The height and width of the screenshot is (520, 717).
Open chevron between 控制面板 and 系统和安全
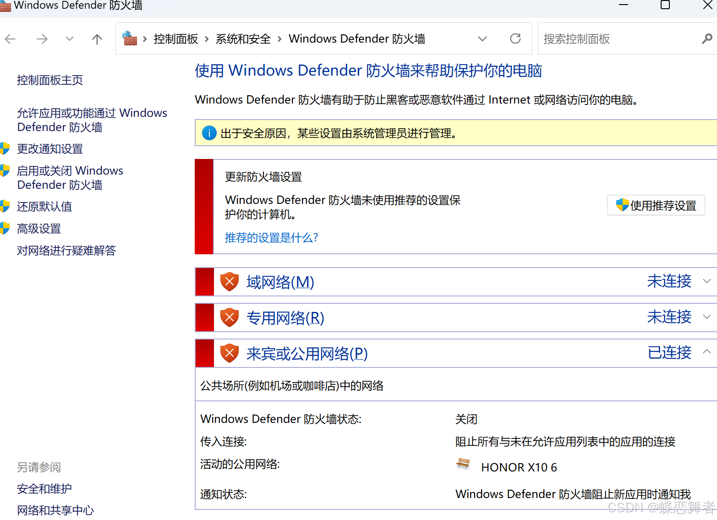pos(207,39)
